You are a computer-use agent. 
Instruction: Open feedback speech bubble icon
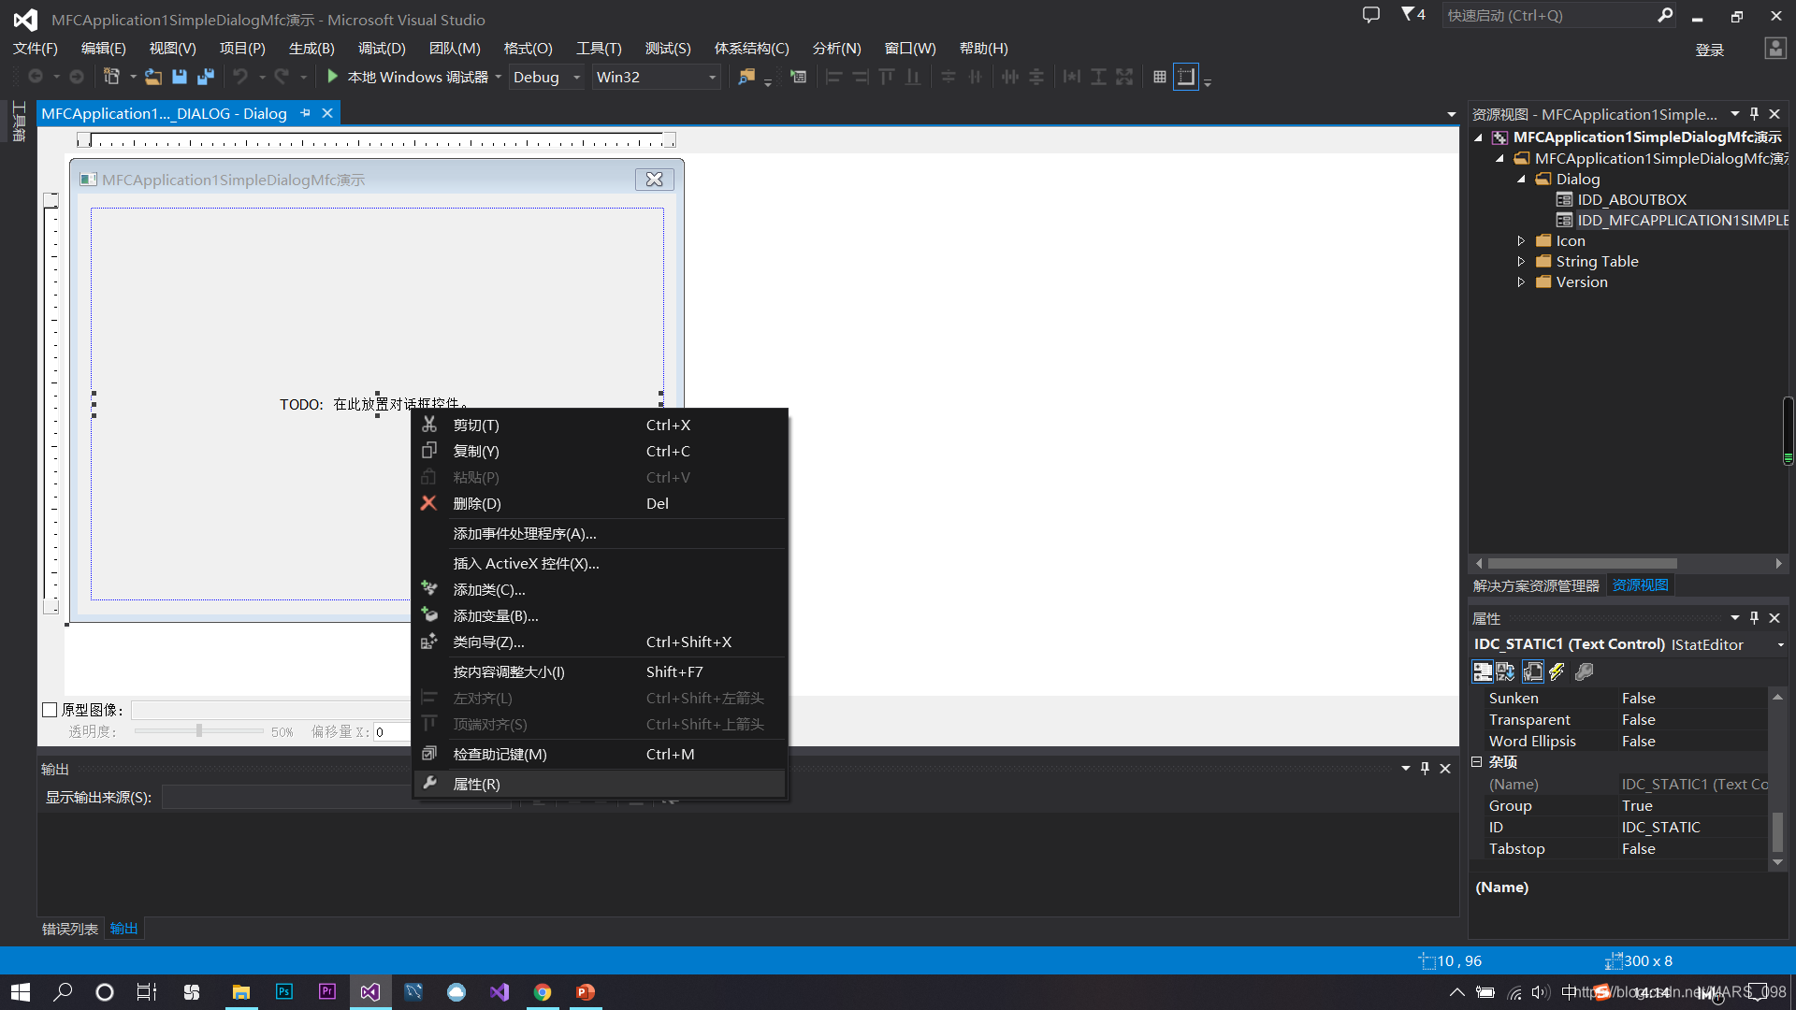click(1370, 15)
